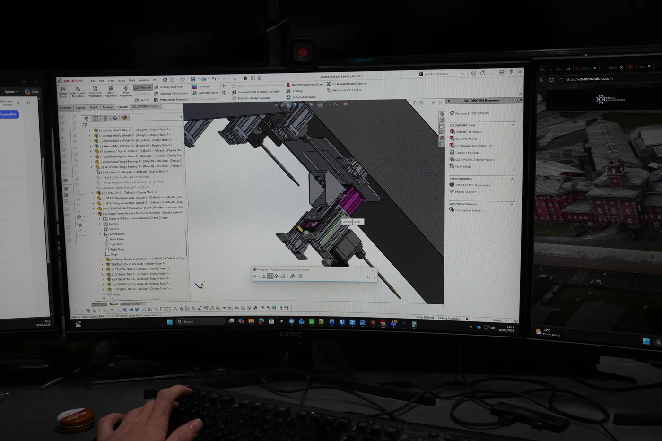Expand the Annotations folder

(x=101, y=234)
